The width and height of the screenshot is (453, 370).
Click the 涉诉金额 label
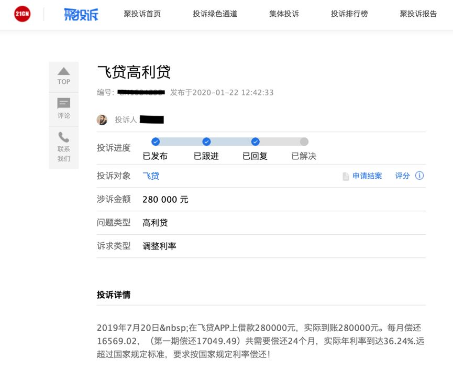point(114,199)
